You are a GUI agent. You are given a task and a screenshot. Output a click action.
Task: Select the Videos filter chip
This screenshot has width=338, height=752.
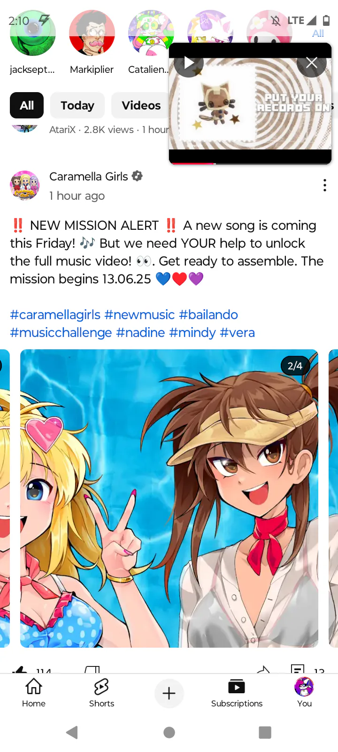pyautogui.click(x=141, y=105)
